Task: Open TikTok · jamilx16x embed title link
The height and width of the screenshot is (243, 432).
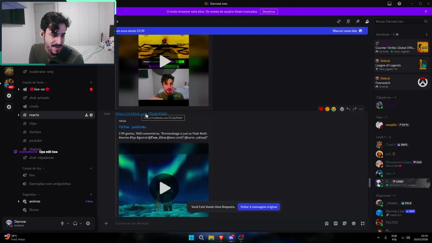Action: tap(132, 127)
